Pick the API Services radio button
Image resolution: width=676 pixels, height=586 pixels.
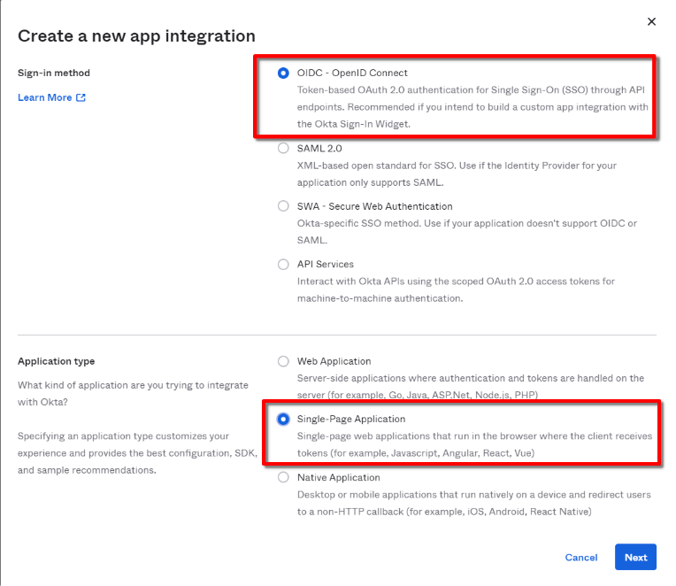[x=283, y=264]
